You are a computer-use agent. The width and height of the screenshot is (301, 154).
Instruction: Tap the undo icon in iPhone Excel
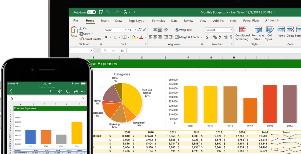click(x=51, y=91)
